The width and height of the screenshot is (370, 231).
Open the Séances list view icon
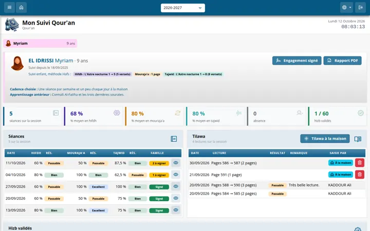coord(174,139)
